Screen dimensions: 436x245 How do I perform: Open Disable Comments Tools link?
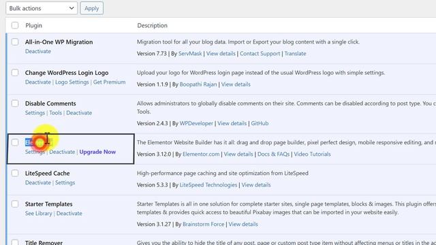pyautogui.click(x=56, y=113)
